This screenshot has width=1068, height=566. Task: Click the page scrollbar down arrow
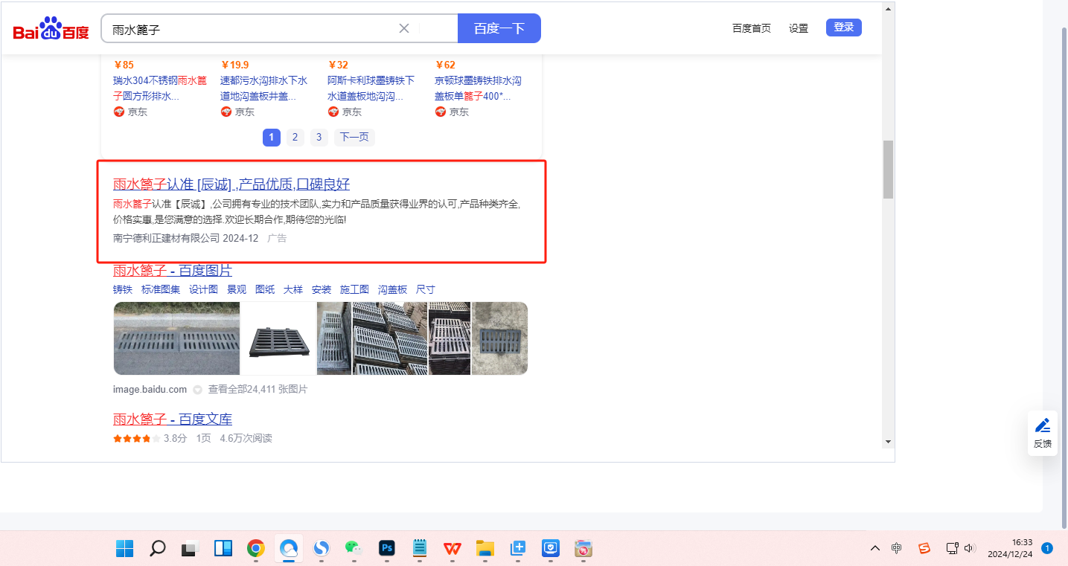point(888,442)
